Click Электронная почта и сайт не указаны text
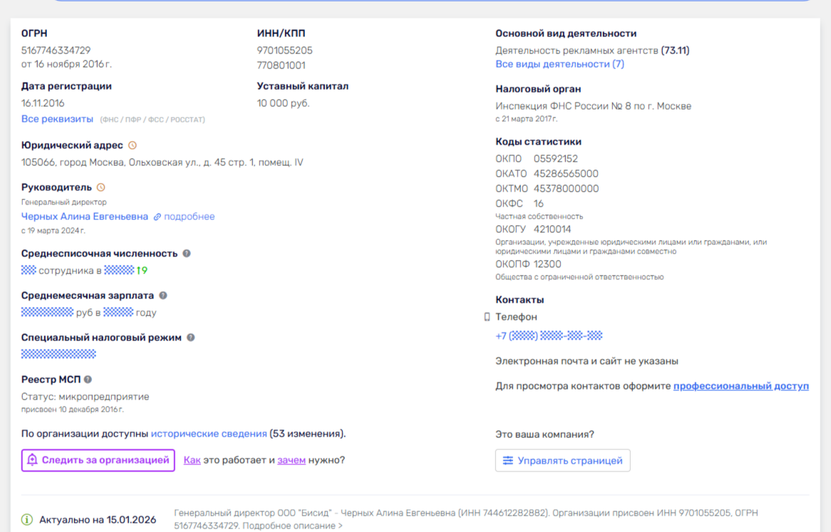Image resolution: width=831 pixels, height=532 pixels. [x=587, y=361]
